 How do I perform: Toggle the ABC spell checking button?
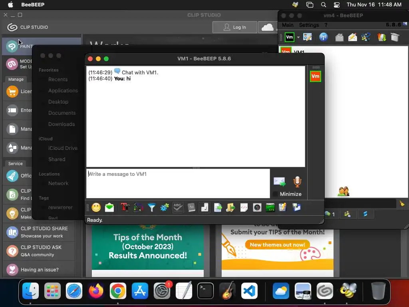[178, 207]
